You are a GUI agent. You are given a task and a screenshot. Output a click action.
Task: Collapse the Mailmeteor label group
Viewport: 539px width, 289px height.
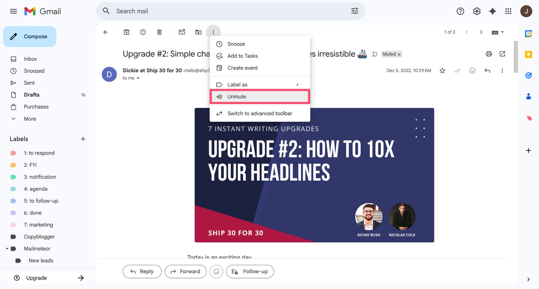click(x=7, y=248)
